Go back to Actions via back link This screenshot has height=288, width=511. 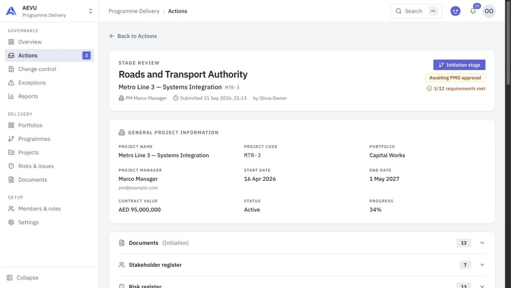pyautogui.click(x=133, y=36)
